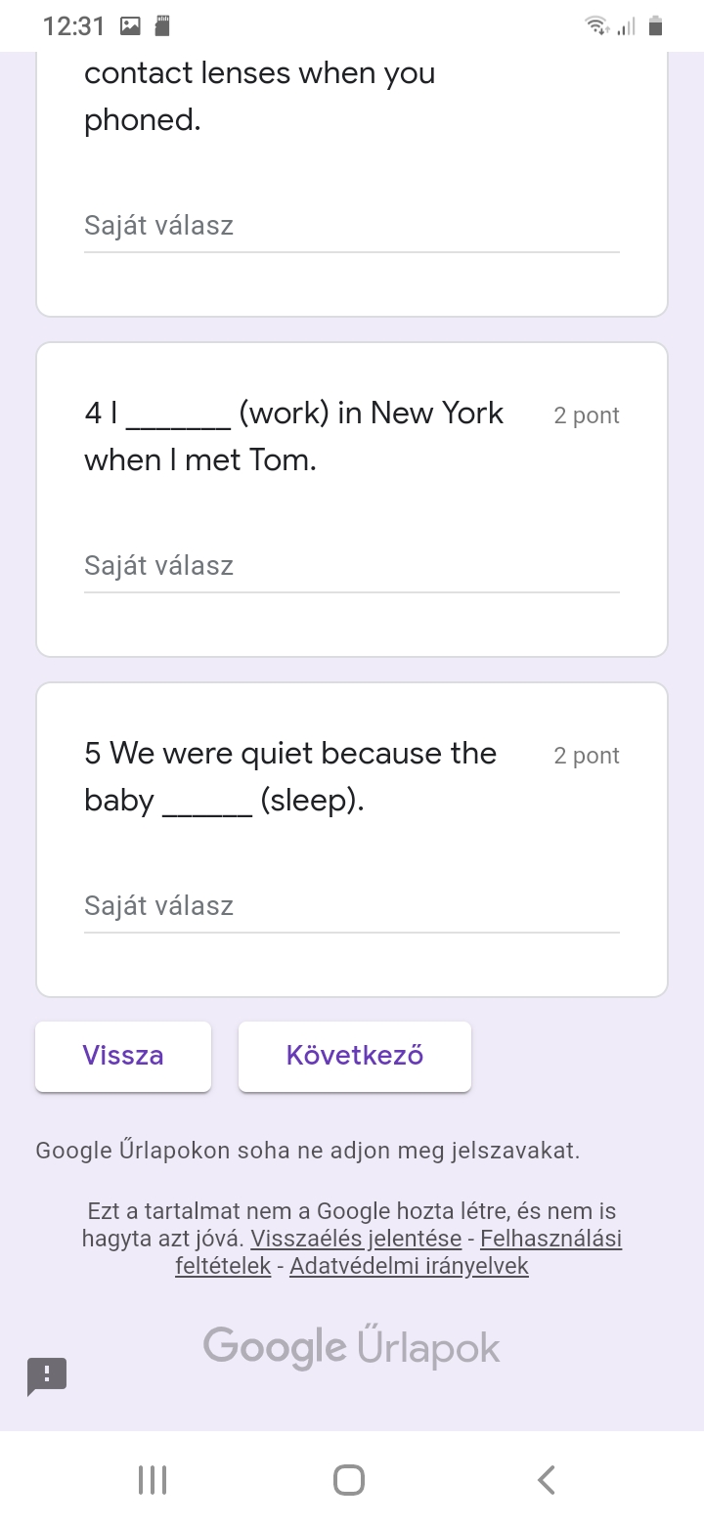The height and width of the screenshot is (1525, 704).
Task: Tap the Google Űrlapok logo
Action: pos(352,1346)
